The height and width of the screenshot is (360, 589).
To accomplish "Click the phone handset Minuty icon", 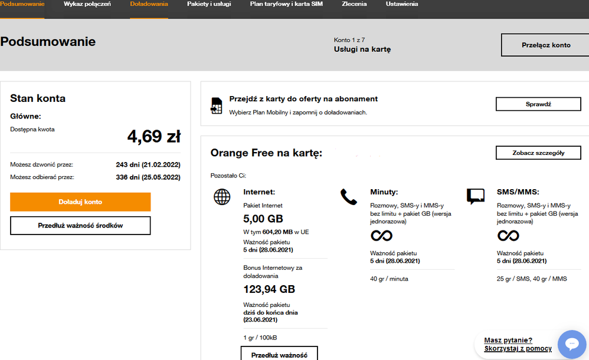I will [x=349, y=197].
